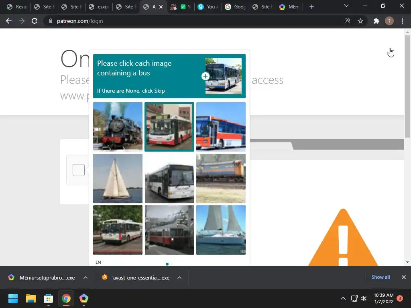
Task: Open the avast_one_essential downloaded file
Action: point(136,278)
